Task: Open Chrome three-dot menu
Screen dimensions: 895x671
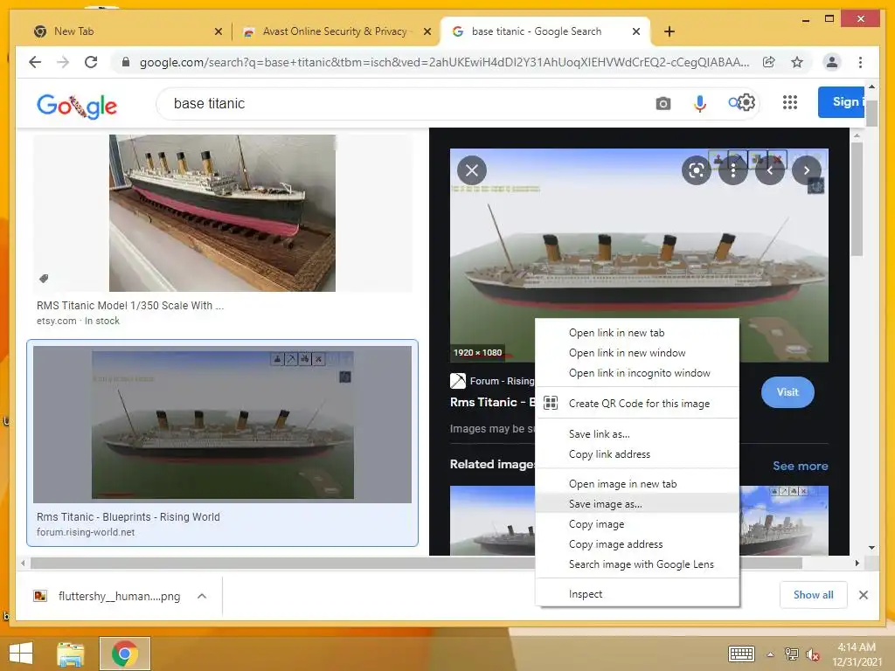Action: pyautogui.click(x=860, y=62)
